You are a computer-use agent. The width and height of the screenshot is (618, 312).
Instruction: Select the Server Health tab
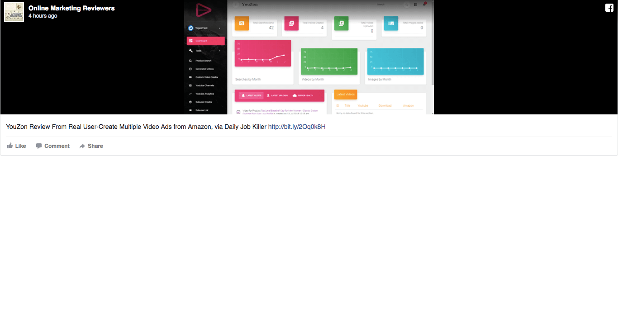pyautogui.click(x=302, y=96)
